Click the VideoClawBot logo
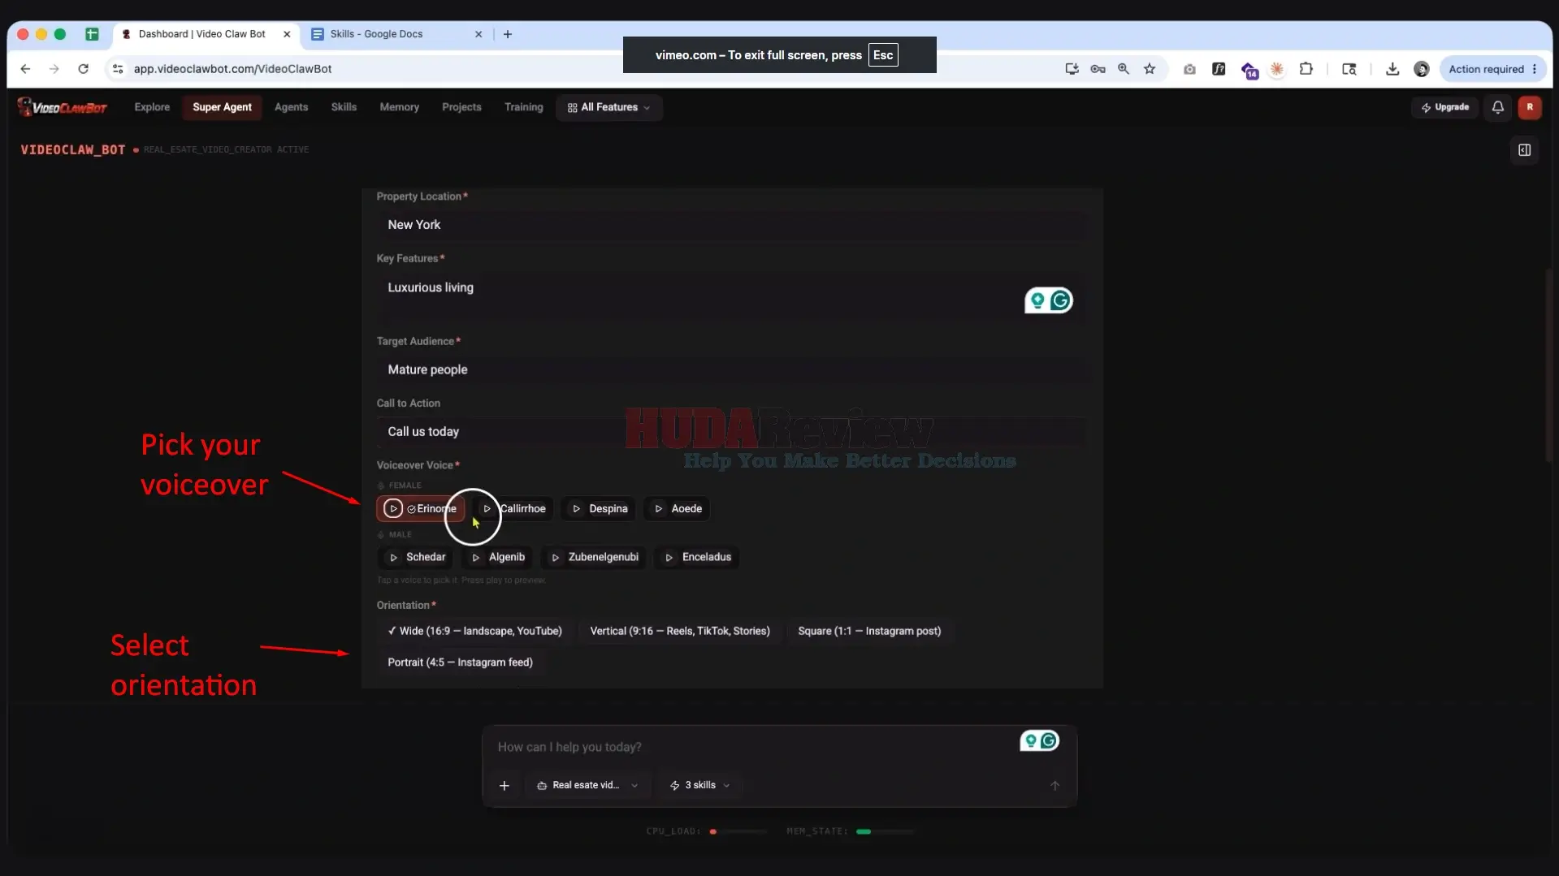The image size is (1559, 876). [63, 107]
